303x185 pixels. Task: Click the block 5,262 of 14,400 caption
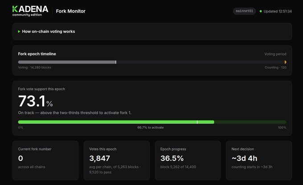[178, 167]
